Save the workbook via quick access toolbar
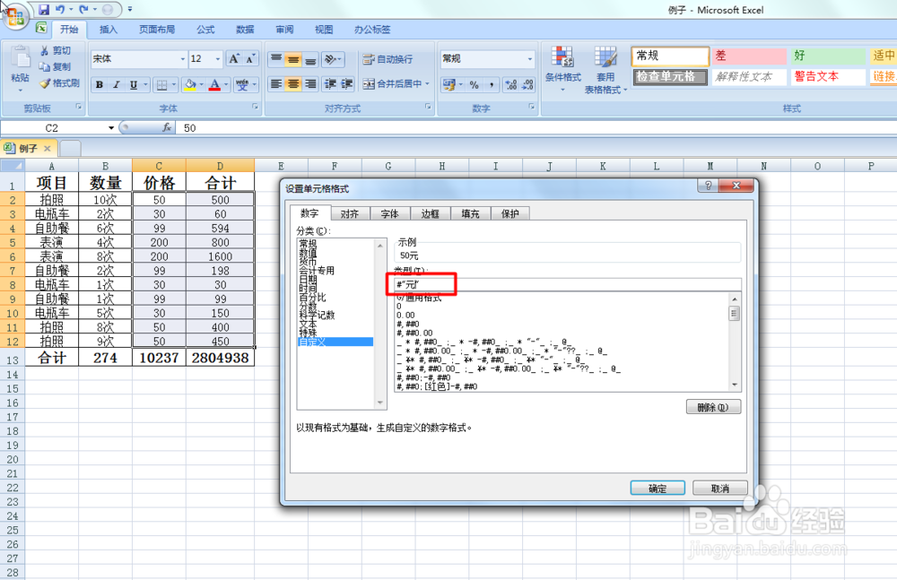This screenshot has height=580, width=897. click(44, 9)
